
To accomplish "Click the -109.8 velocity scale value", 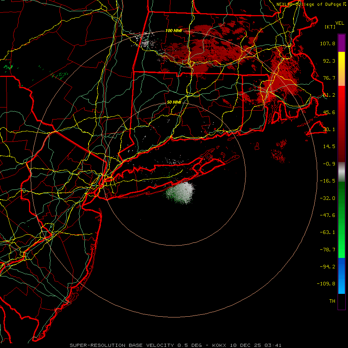I will pos(326,284).
